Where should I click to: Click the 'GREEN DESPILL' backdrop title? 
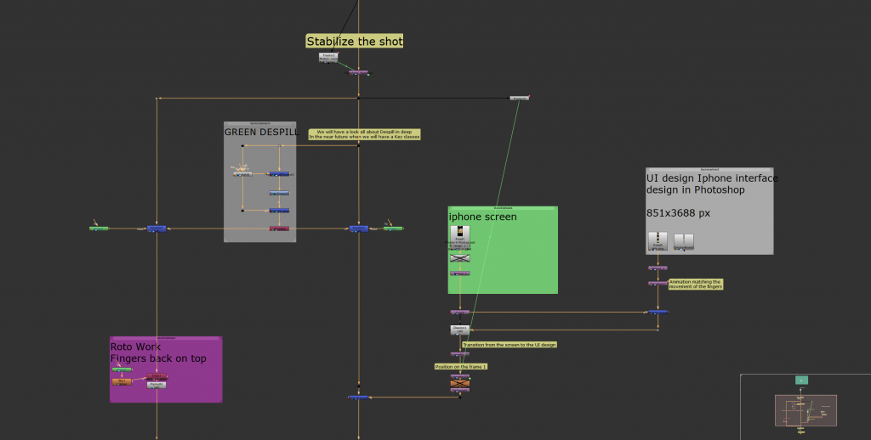click(x=262, y=132)
